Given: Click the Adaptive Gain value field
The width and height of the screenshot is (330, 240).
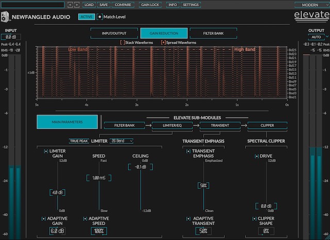Looking at the screenshot, I should (58, 231).
